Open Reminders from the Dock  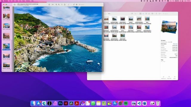pos(87,103)
